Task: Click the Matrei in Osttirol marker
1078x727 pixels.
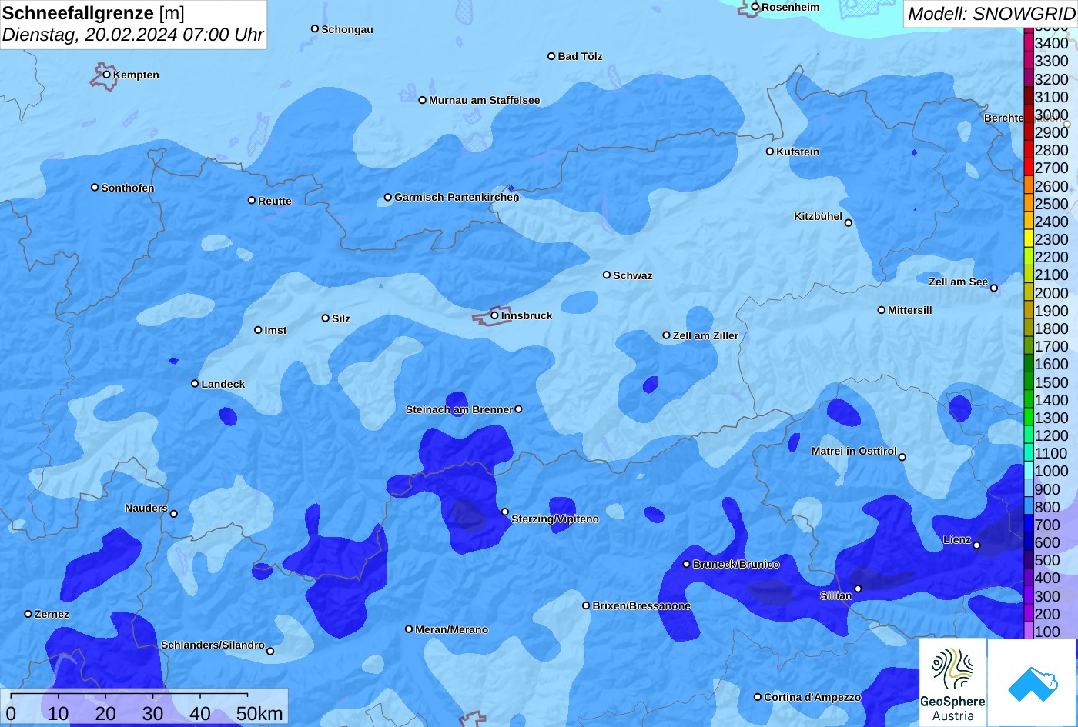Action: click(x=902, y=457)
